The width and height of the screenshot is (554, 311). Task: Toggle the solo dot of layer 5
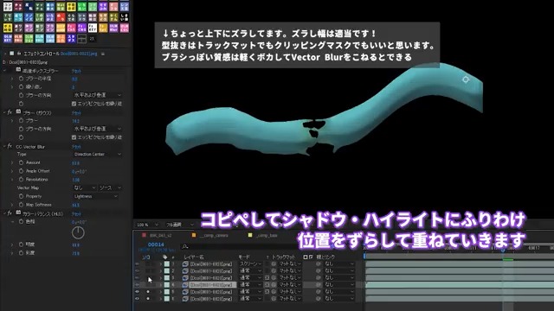point(148,292)
